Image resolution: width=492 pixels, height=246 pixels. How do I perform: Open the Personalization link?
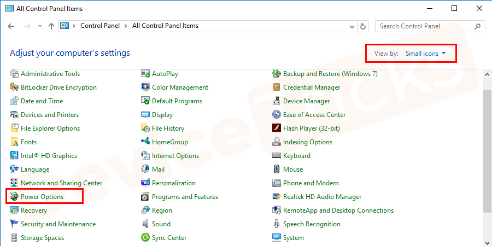click(x=173, y=183)
